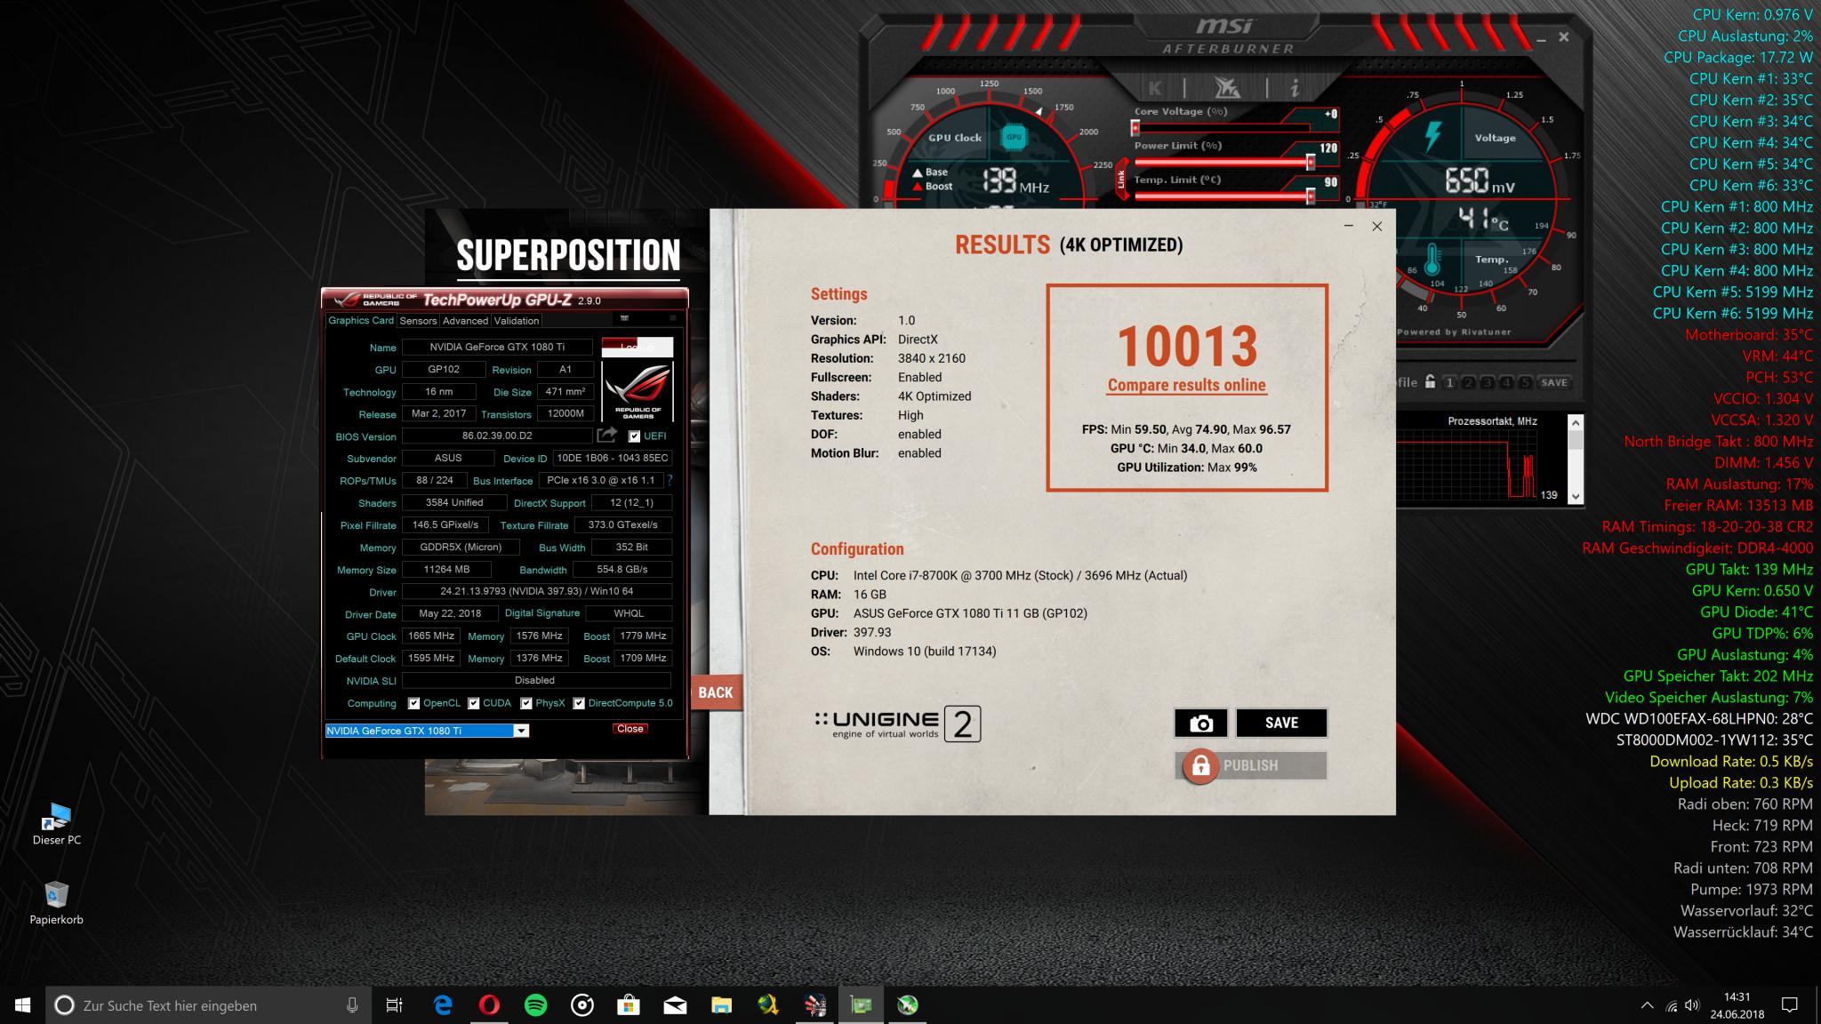This screenshot has height=1024, width=1821.
Task: Open Afterburner settings airplane logo icon
Action: point(1227,87)
